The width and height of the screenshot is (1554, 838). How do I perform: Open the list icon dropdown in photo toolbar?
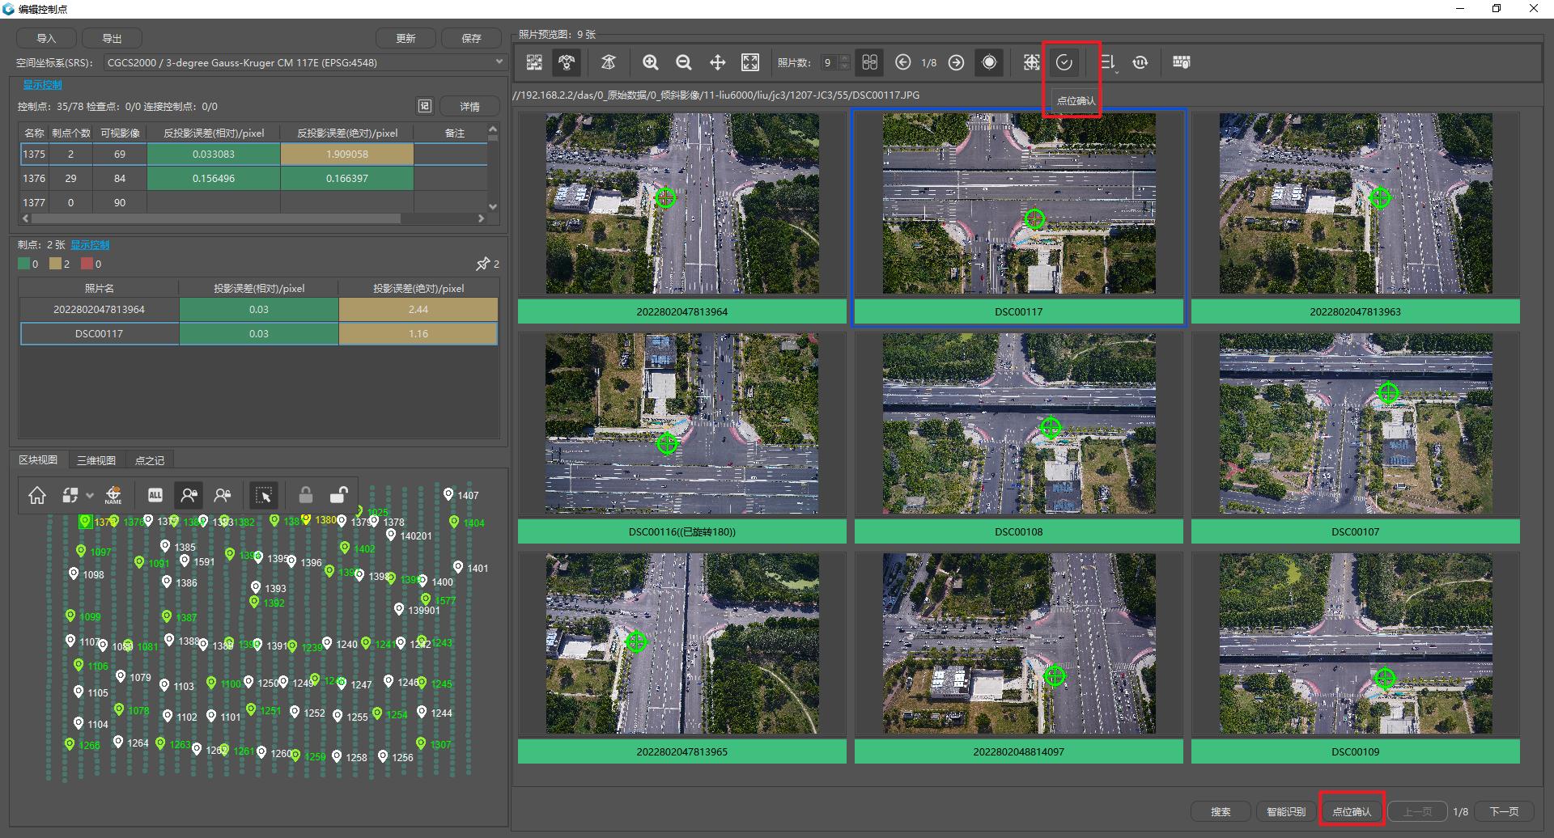[x=1108, y=62]
